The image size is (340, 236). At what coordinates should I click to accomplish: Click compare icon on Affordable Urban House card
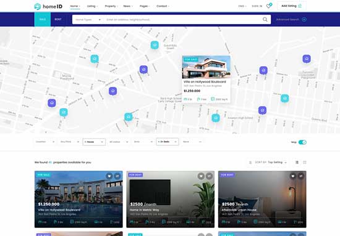[301, 176]
